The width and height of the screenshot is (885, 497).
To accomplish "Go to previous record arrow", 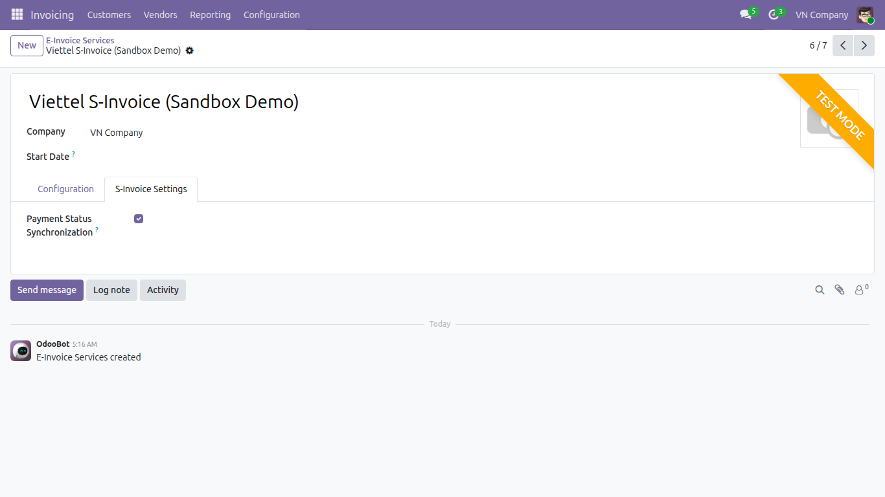I will [x=843, y=45].
